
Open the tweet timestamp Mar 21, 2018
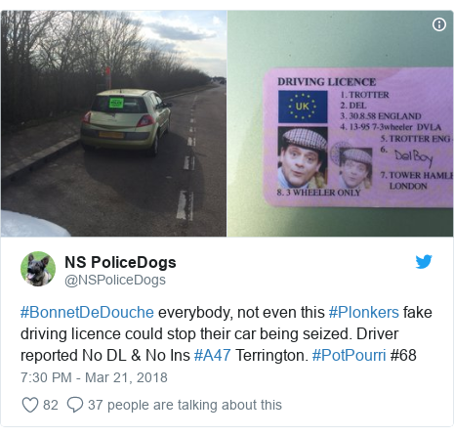[x=94, y=377]
